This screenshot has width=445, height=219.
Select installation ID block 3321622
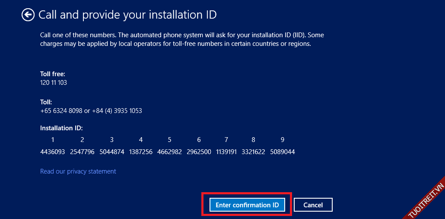coord(253,152)
